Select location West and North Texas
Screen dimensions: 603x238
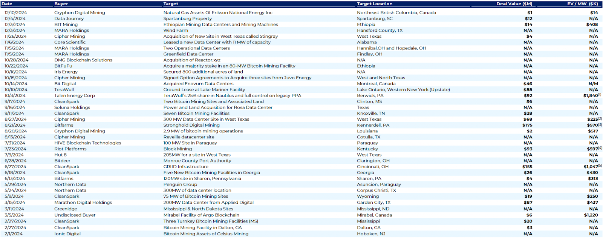tap(381, 78)
